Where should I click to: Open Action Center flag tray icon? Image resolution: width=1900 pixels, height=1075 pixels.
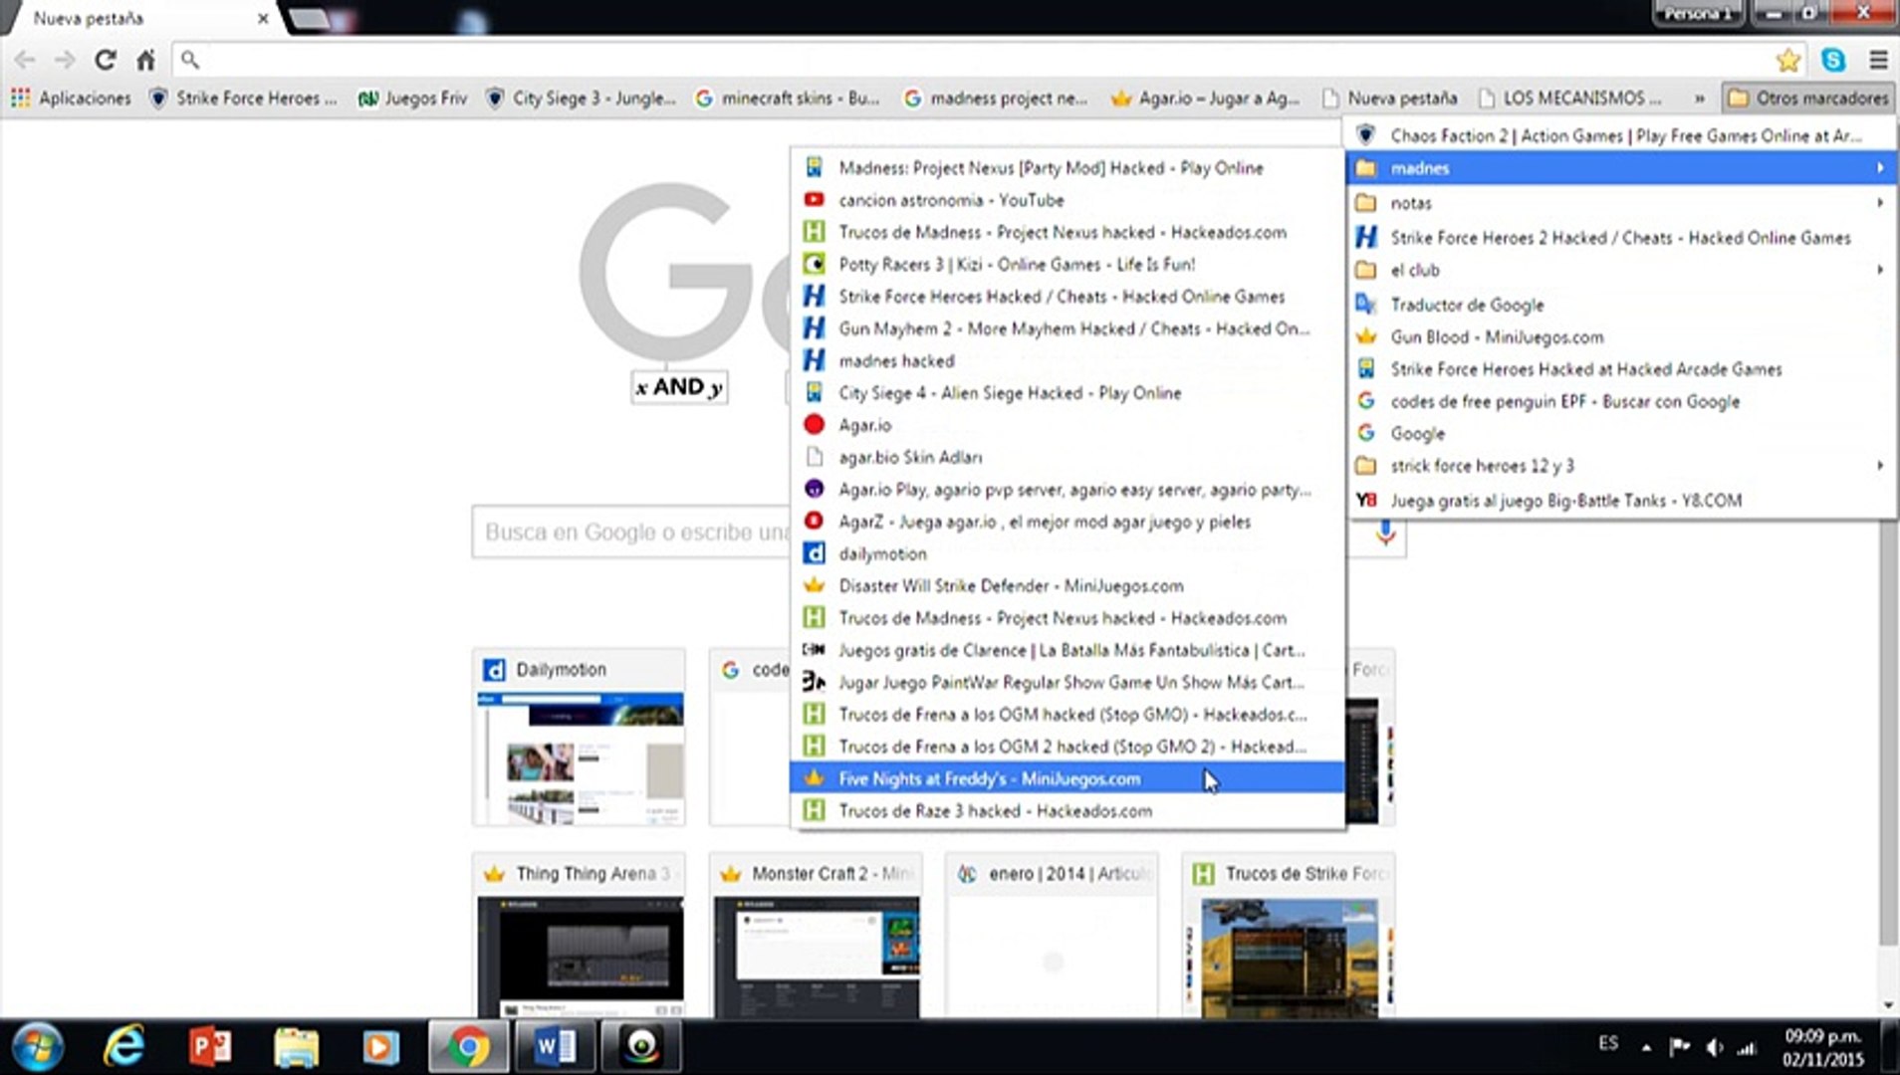[1680, 1045]
